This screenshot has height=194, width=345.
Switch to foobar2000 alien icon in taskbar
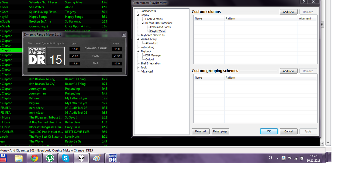point(81,158)
